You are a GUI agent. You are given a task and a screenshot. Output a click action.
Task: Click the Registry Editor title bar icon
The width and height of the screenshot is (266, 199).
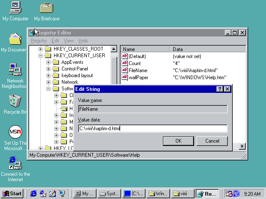[x=32, y=33]
